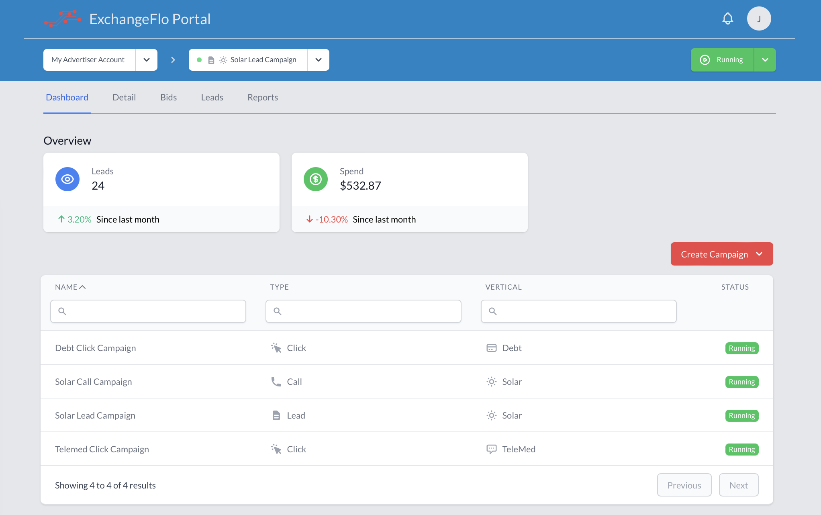
Task: Open the notifications bell
Action: (x=727, y=18)
